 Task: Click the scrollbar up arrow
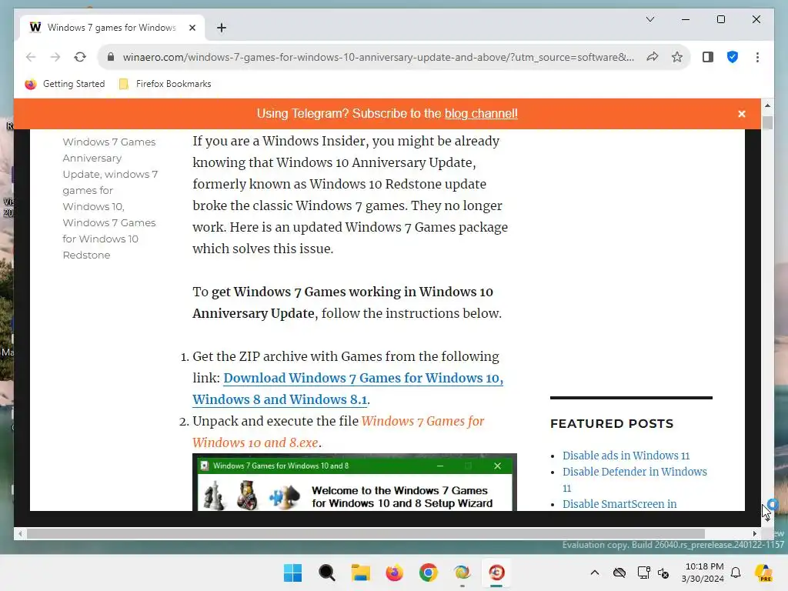click(767, 105)
